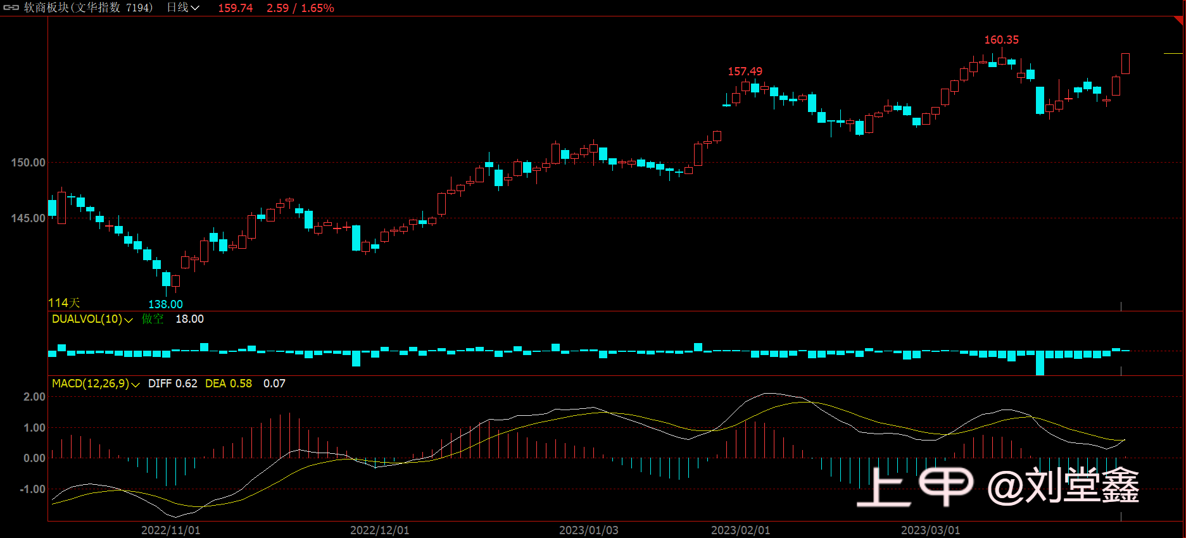The width and height of the screenshot is (1186, 538).
Task: Click the 2.00 MACD axis label
Action: [34, 397]
